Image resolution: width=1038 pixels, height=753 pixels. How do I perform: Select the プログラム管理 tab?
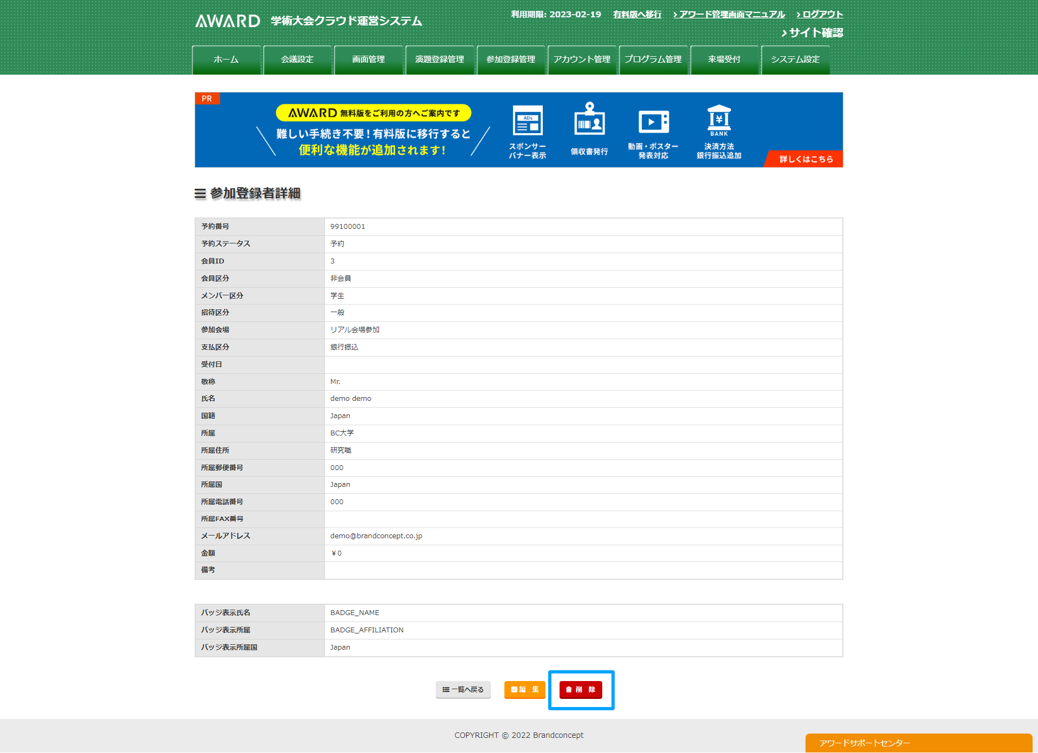653,60
